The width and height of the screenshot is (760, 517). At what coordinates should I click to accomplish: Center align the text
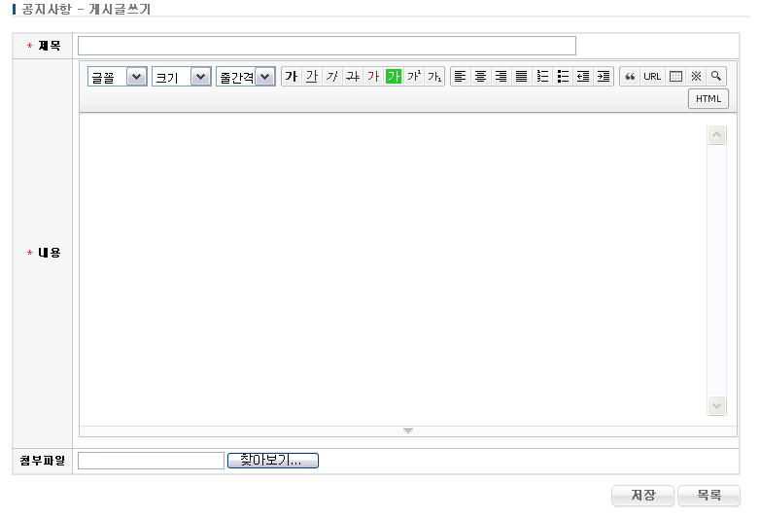480,77
